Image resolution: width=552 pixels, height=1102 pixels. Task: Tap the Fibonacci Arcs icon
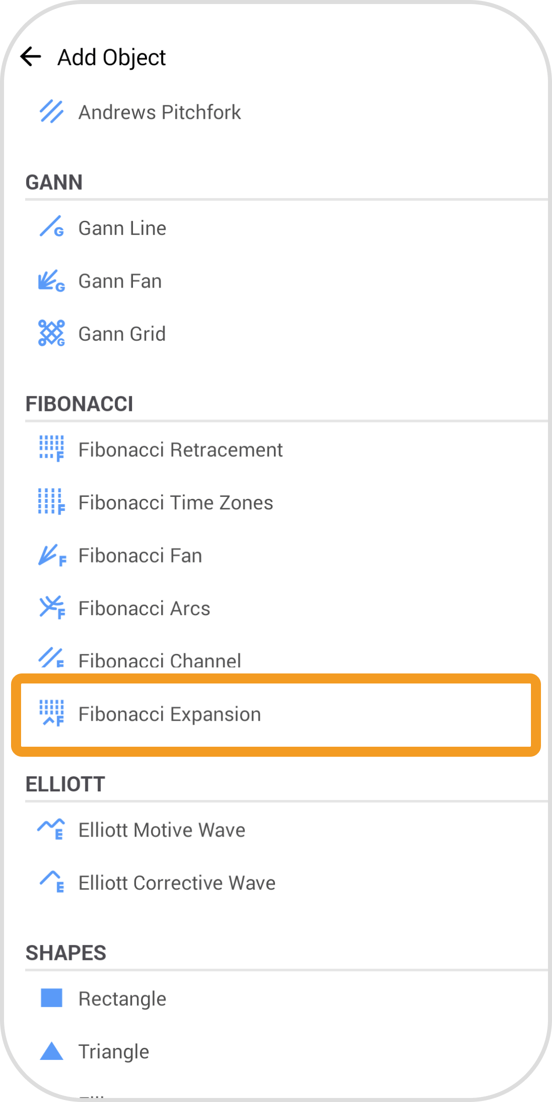(51, 608)
